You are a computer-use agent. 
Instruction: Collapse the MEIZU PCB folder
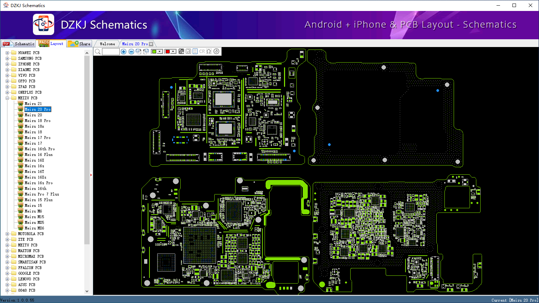pos(7,98)
